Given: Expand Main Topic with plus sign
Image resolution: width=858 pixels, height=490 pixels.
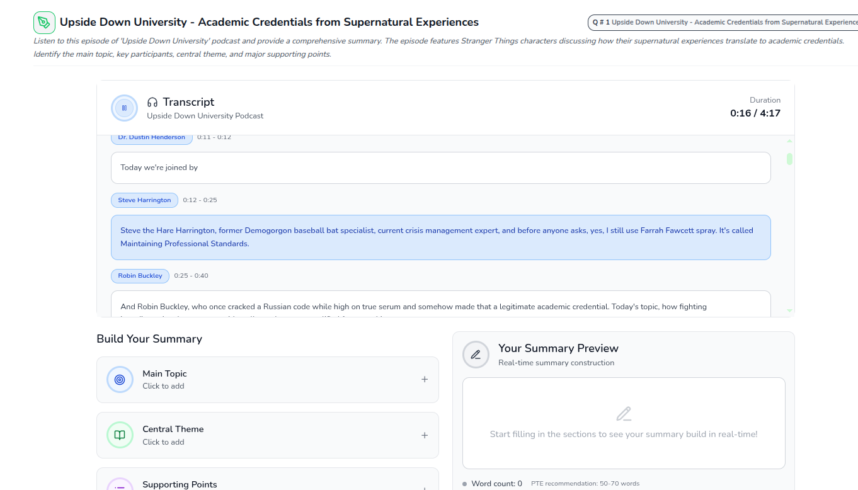Looking at the screenshot, I should (425, 379).
